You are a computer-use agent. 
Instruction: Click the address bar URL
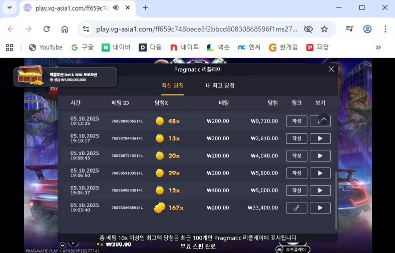[x=196, y=29]
